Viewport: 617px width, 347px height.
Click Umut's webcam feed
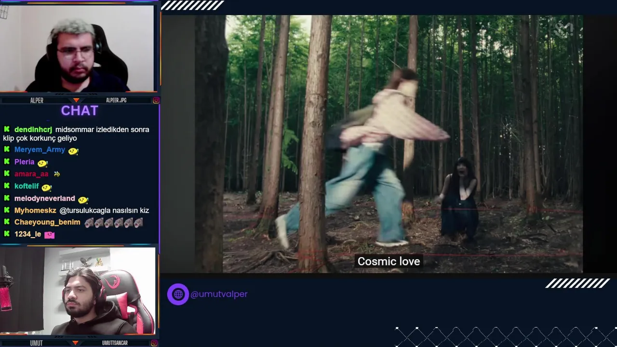[x=77, y=291]
